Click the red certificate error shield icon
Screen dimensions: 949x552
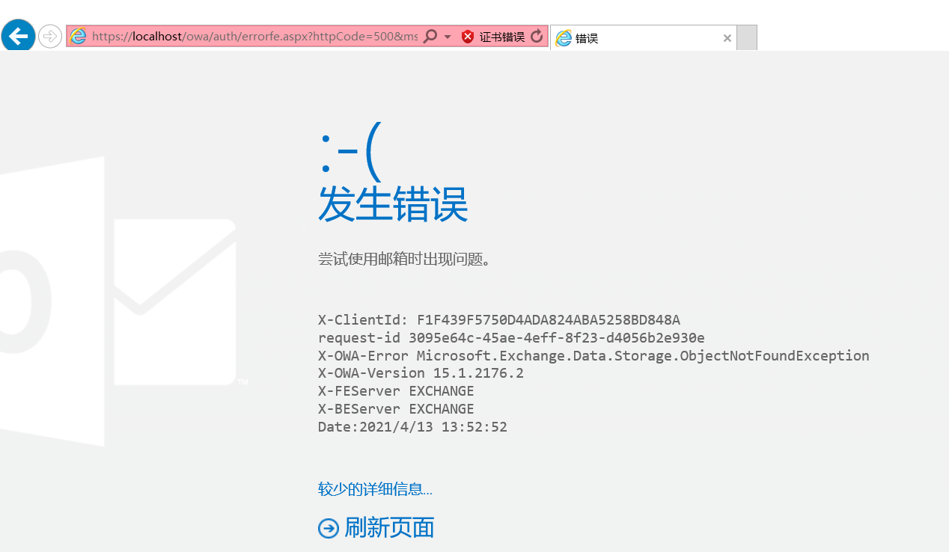click(467, 35)
